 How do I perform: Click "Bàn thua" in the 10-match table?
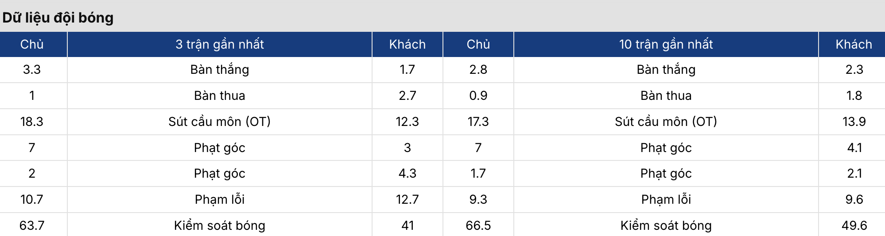point(666,95)
